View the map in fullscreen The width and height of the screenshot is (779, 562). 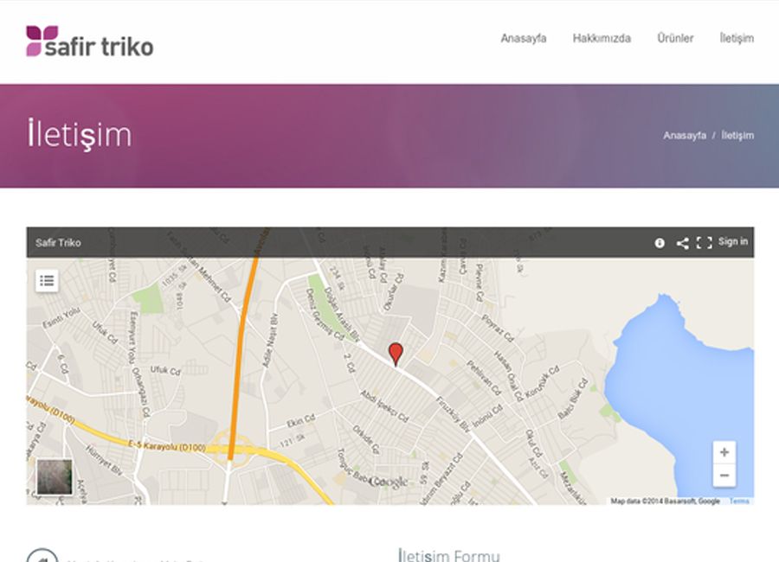[x=705, y=243]
